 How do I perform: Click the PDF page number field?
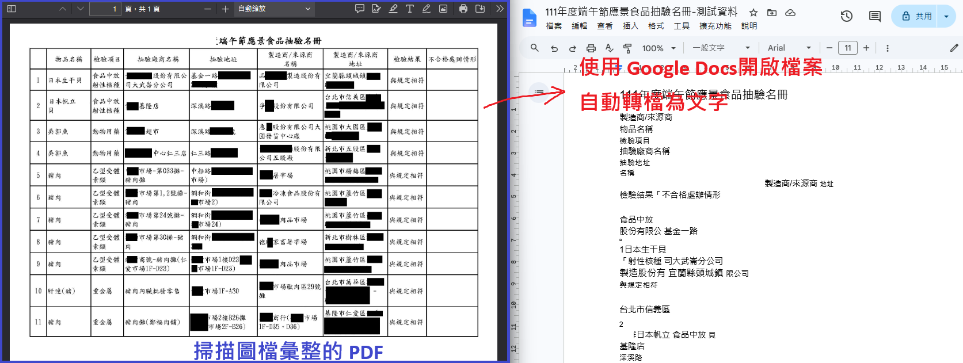click(x=105, y=9)
